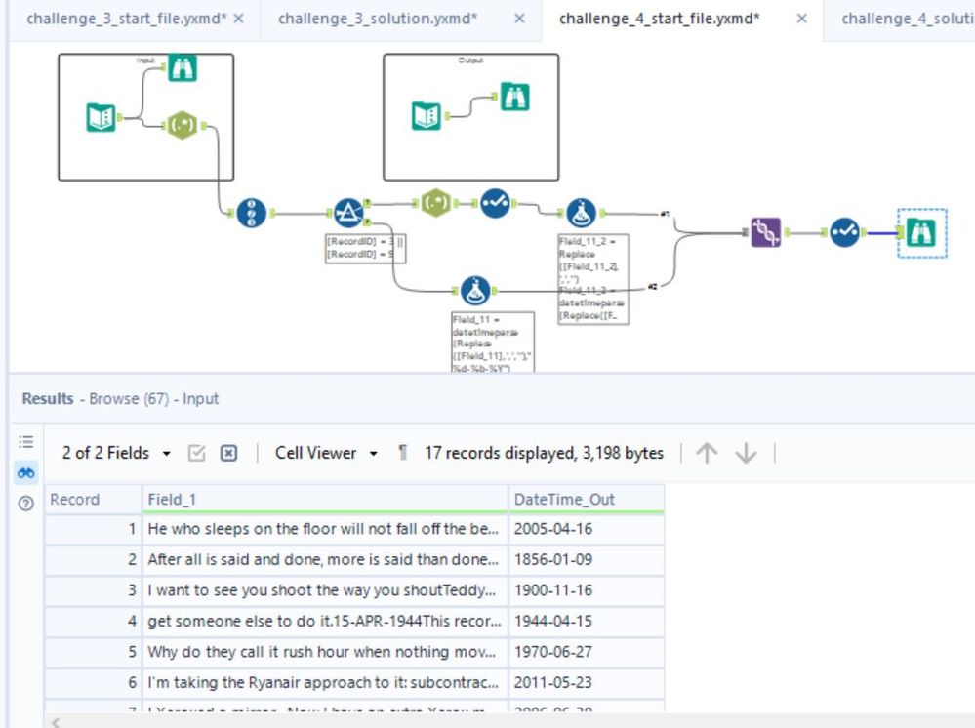Click the Field_11_2 Replace formula annotation
Screen dimensions: 975x728
coord(593,279)
